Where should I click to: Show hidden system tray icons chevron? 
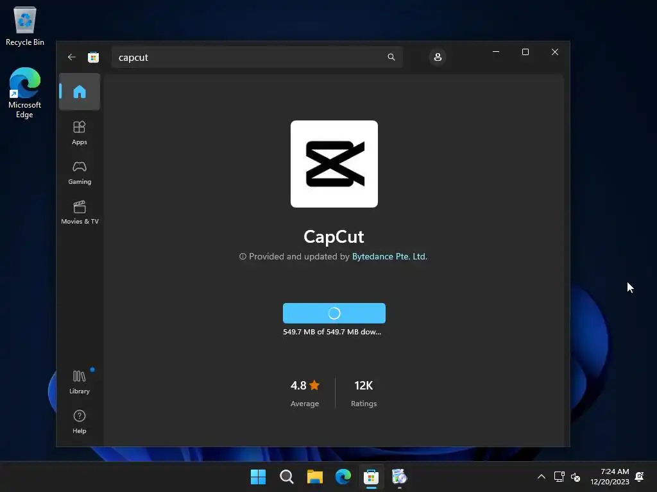542,477
